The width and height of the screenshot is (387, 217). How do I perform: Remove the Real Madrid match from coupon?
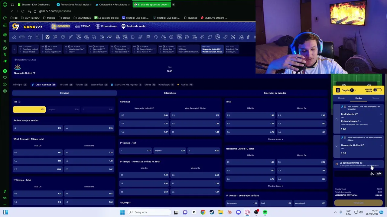[336, 119]
